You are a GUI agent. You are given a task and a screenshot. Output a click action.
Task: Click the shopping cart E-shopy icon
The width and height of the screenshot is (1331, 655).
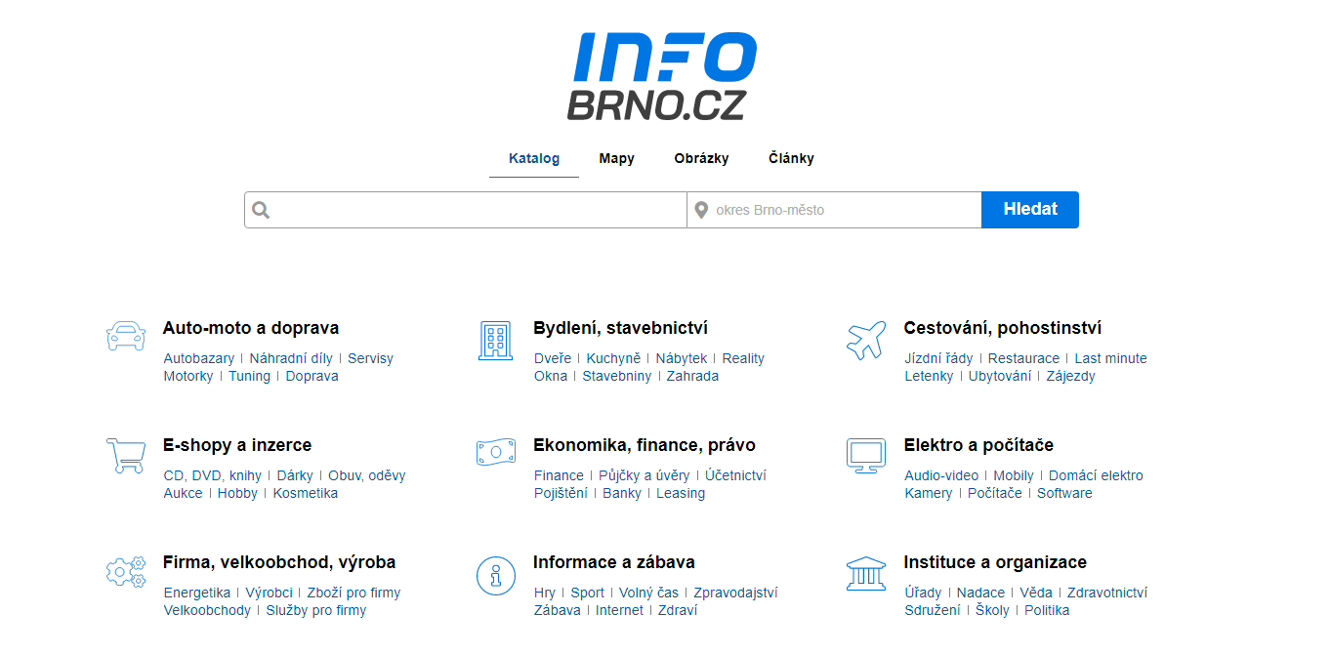[125, 456]
